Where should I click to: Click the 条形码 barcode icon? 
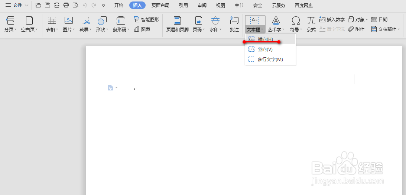121,20
